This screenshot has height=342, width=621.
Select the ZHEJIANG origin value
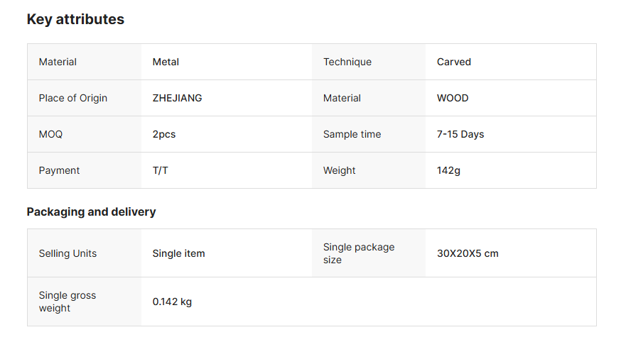tap(177, 98)
